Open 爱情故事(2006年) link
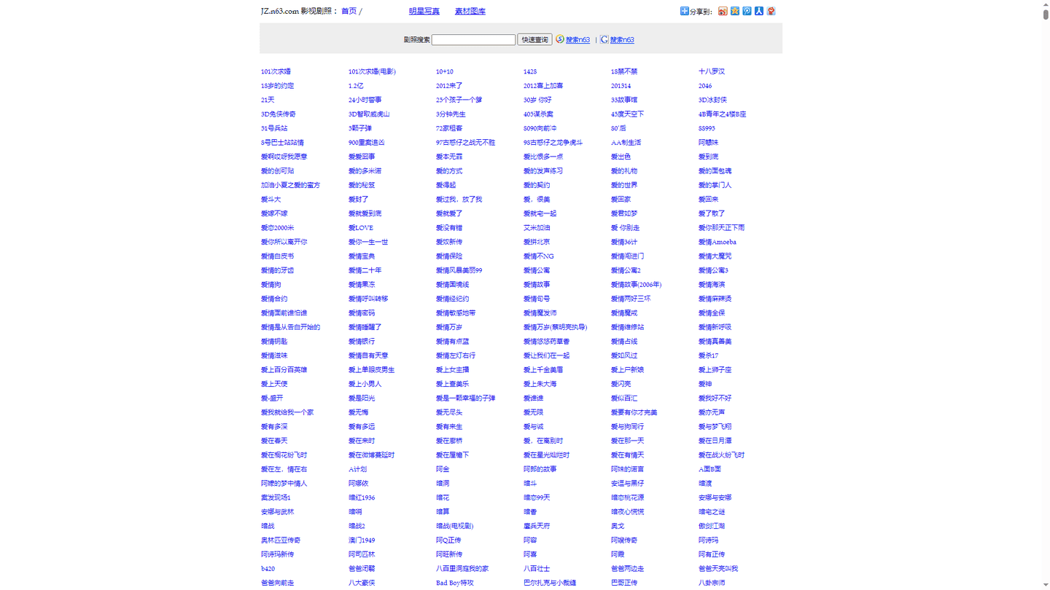 click(x=636, y=285)
